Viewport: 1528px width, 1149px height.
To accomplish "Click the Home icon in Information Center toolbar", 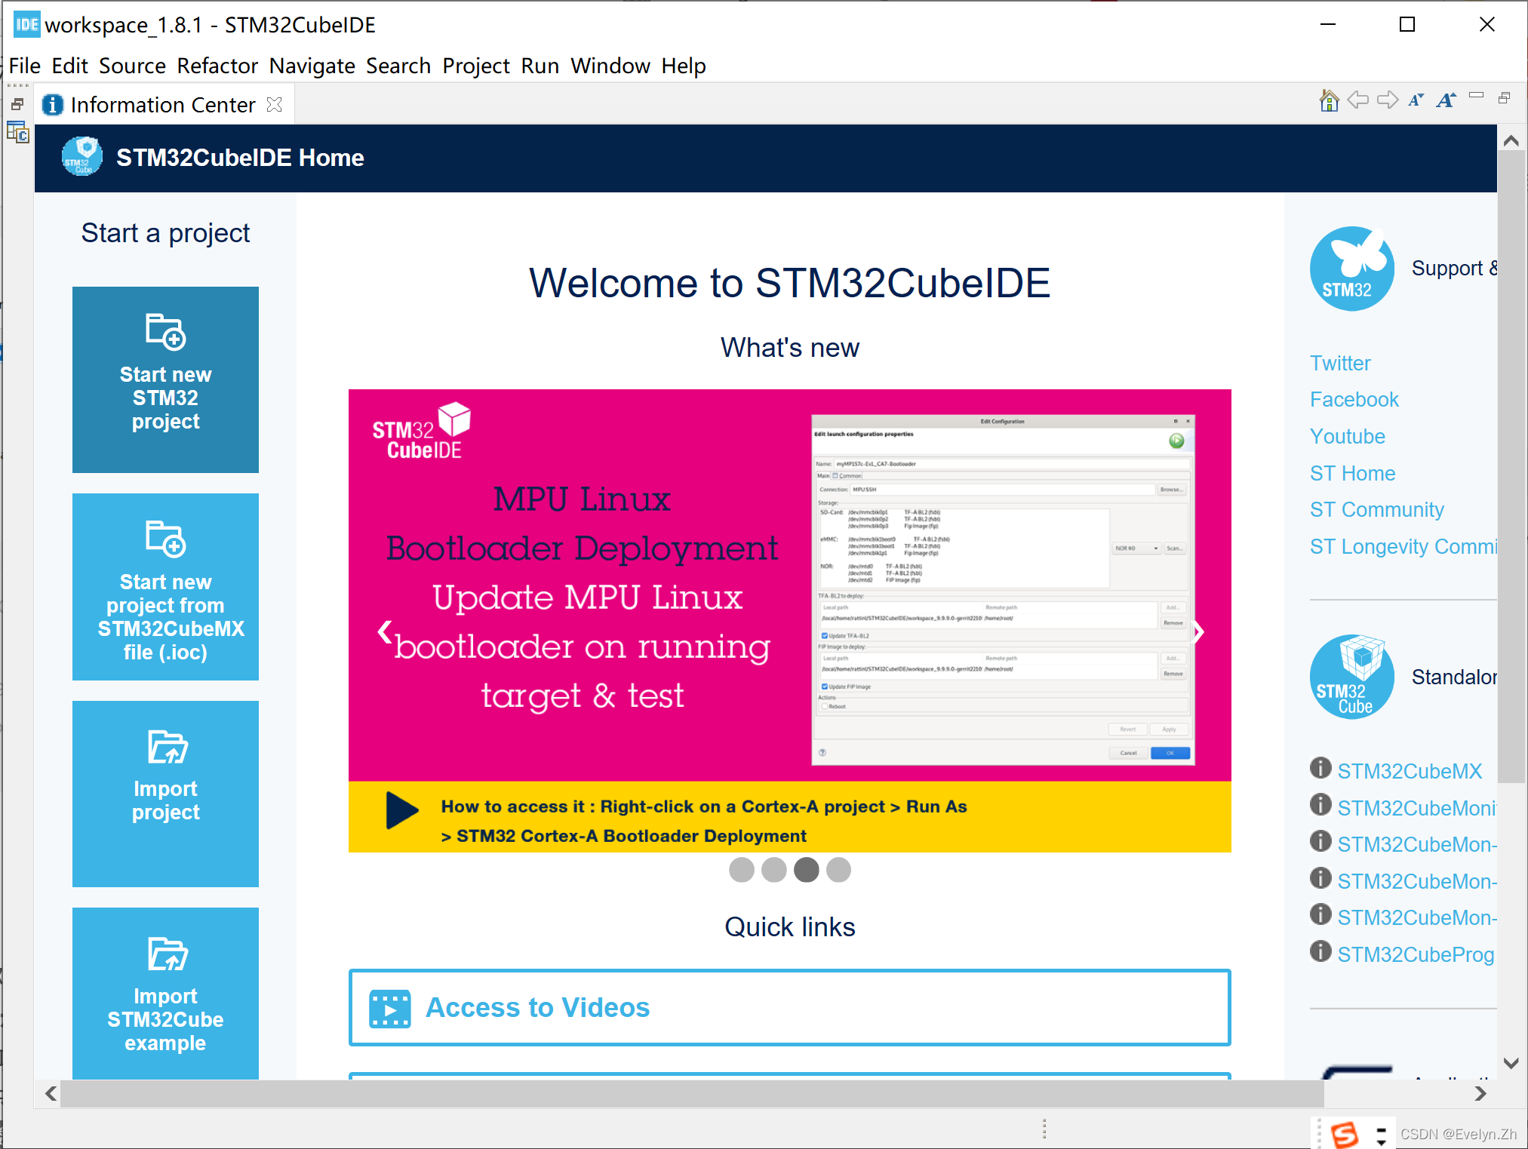I will [x=1329, y=100].
